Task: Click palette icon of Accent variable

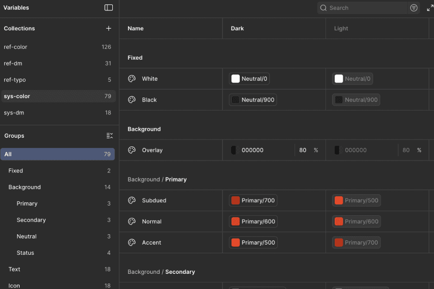Action: (x=132, y=242)
